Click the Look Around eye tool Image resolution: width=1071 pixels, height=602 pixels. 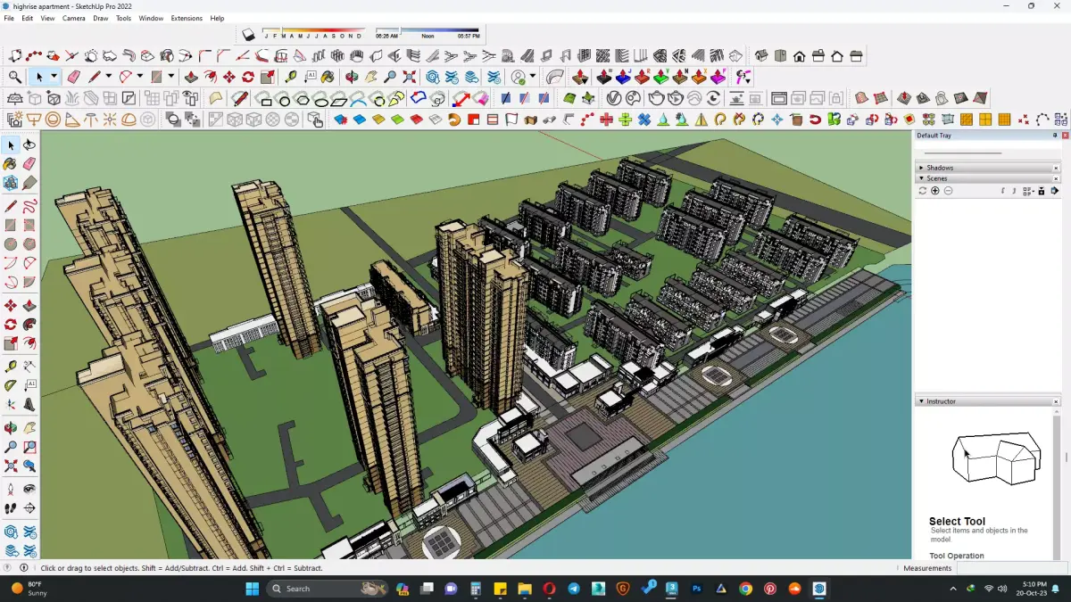click(x=29, y=489)
